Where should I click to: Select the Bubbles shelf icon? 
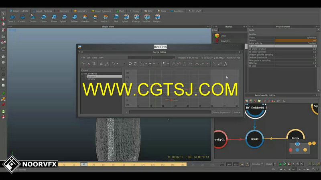(x=75, y=17)
